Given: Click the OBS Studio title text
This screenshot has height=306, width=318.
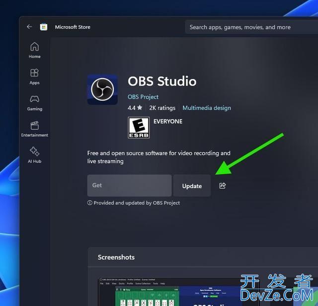Looking at the screenshot, I should coord(162,81).
